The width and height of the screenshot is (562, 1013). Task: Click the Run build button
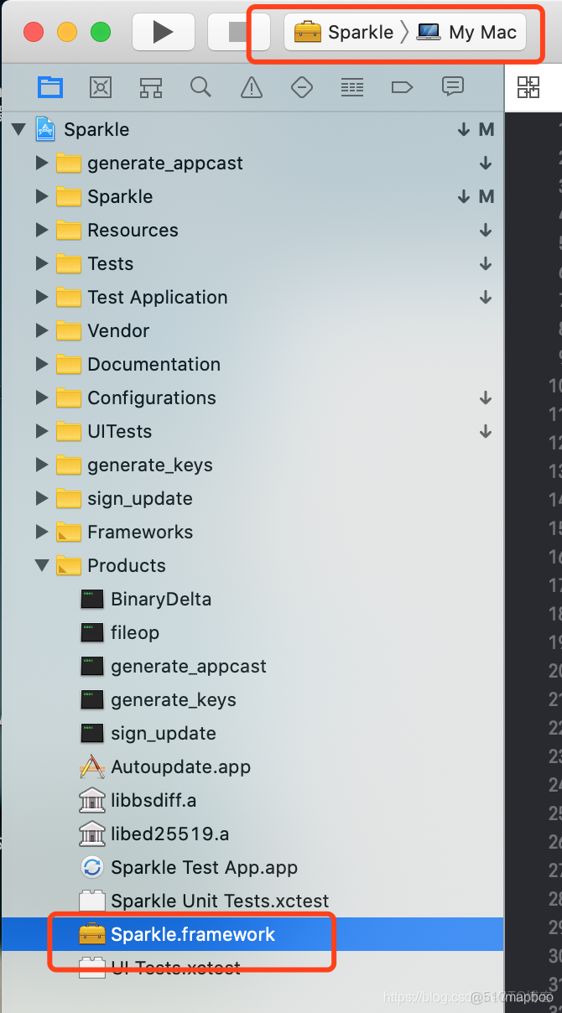click(x=163, y=33)
